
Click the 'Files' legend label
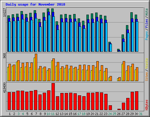[x=146, y=23]
